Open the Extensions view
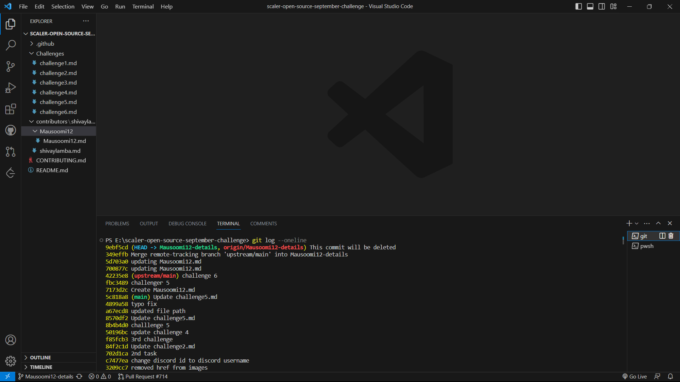 (11, 109)
